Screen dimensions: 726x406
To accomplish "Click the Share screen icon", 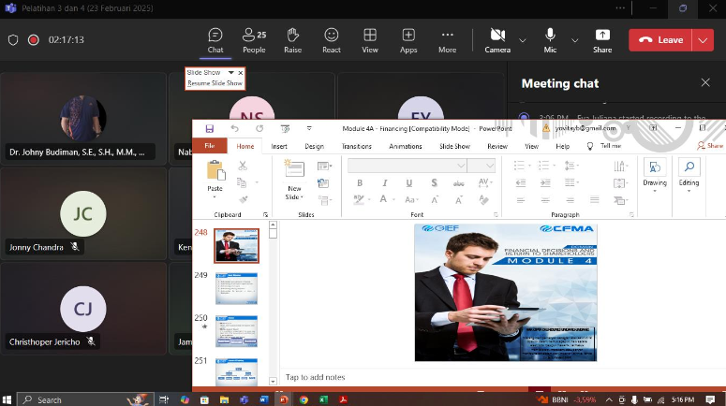I will 602,39.
